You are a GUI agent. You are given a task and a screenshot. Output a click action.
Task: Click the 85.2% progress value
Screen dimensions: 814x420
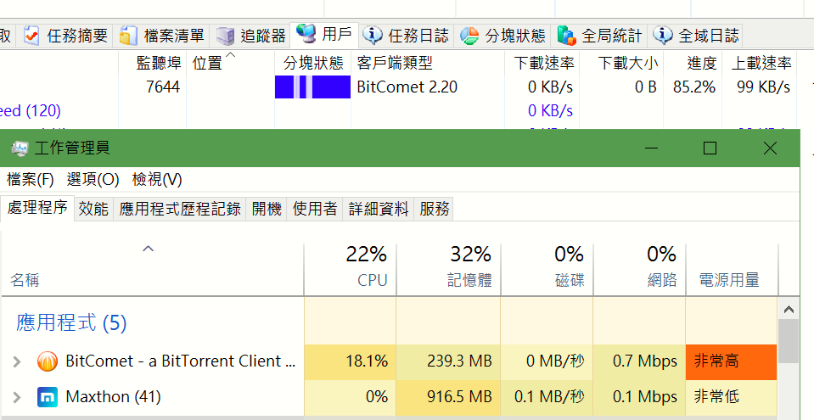click(x=694, y=87)
